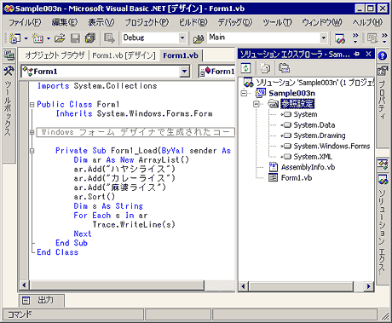The image size is (392, 323).
Task: Open the Form1 class name dropdown
Action: (185, 72)
